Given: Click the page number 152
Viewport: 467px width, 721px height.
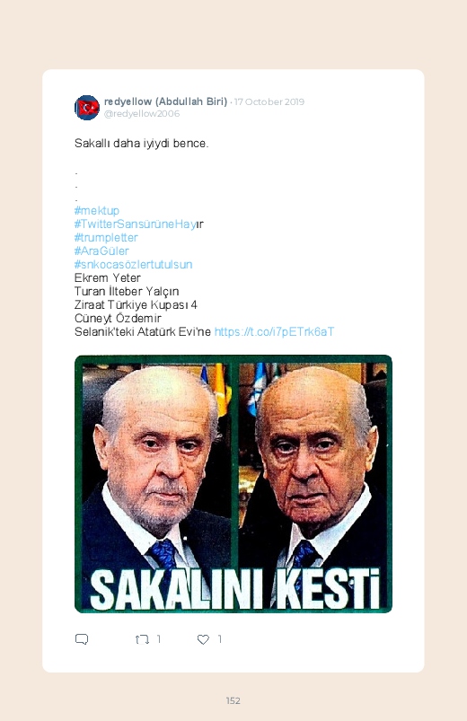Looking at the screenshot, I should (233, 700).
